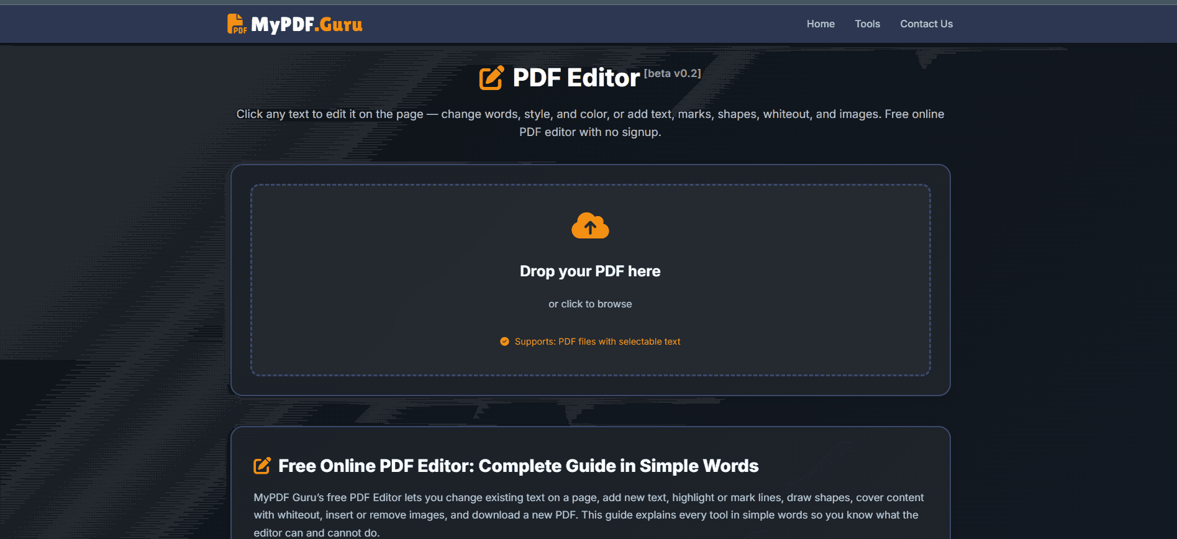1177x539 pixels.
Task: Click the MyPDF.Guru logo
Action: tap(294, 24)
